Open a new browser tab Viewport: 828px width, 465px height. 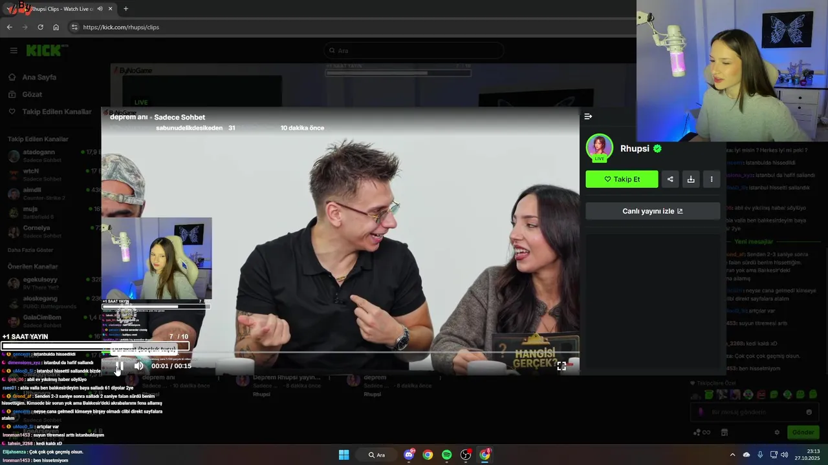click(x=125, y=9)
